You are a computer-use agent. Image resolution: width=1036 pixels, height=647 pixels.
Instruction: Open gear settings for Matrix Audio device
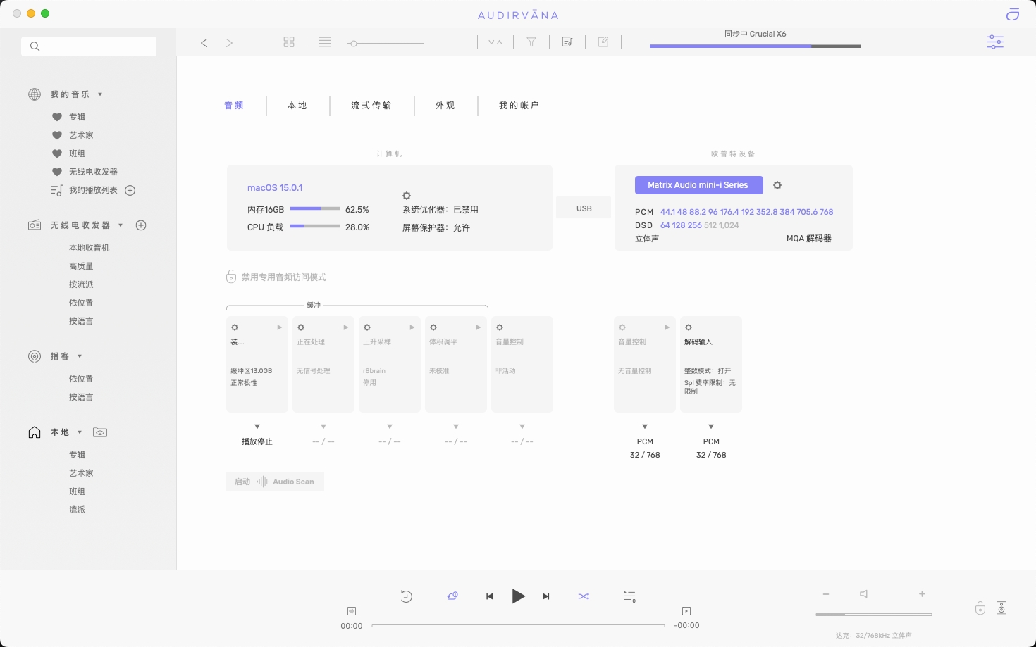pos(777,185)
